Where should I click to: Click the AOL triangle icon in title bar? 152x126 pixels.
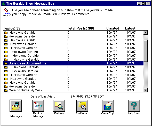tap(4, 4)
